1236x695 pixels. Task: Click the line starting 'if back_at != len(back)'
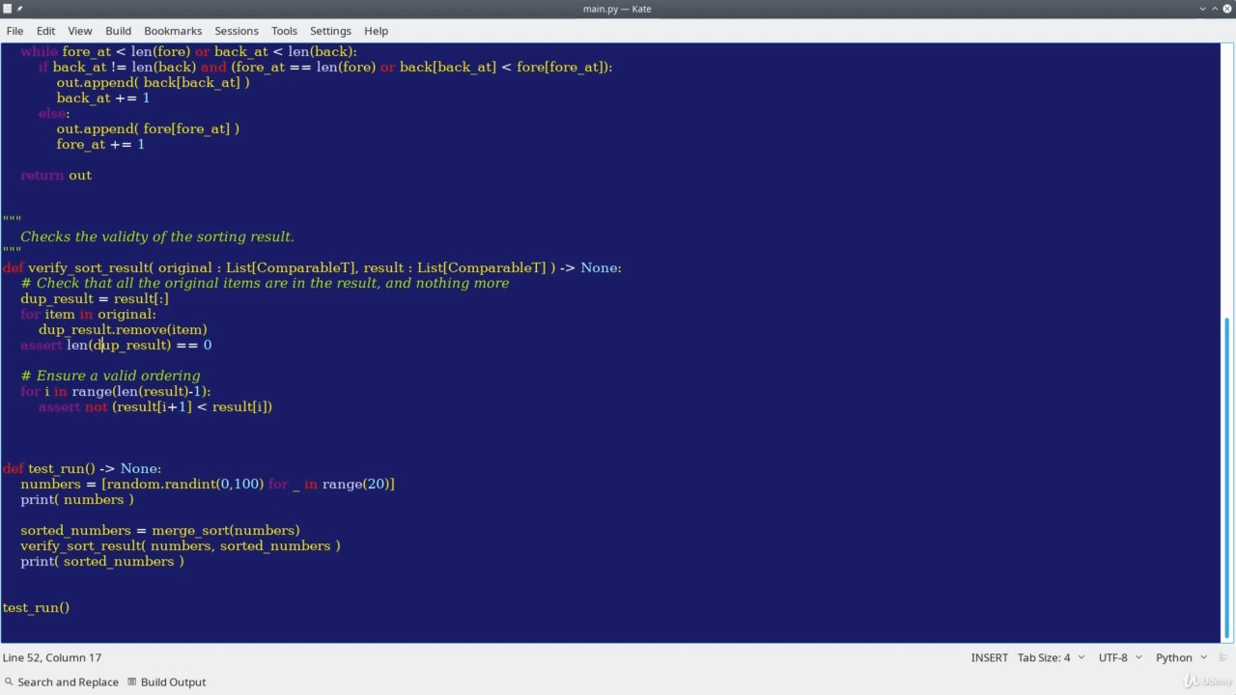[325, 67]
